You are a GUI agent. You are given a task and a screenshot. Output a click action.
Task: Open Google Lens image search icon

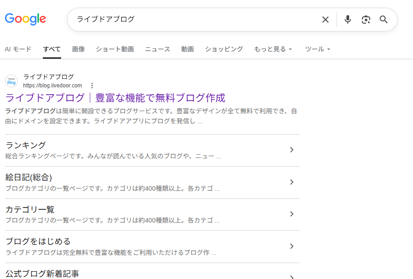(x=366, y=20)
